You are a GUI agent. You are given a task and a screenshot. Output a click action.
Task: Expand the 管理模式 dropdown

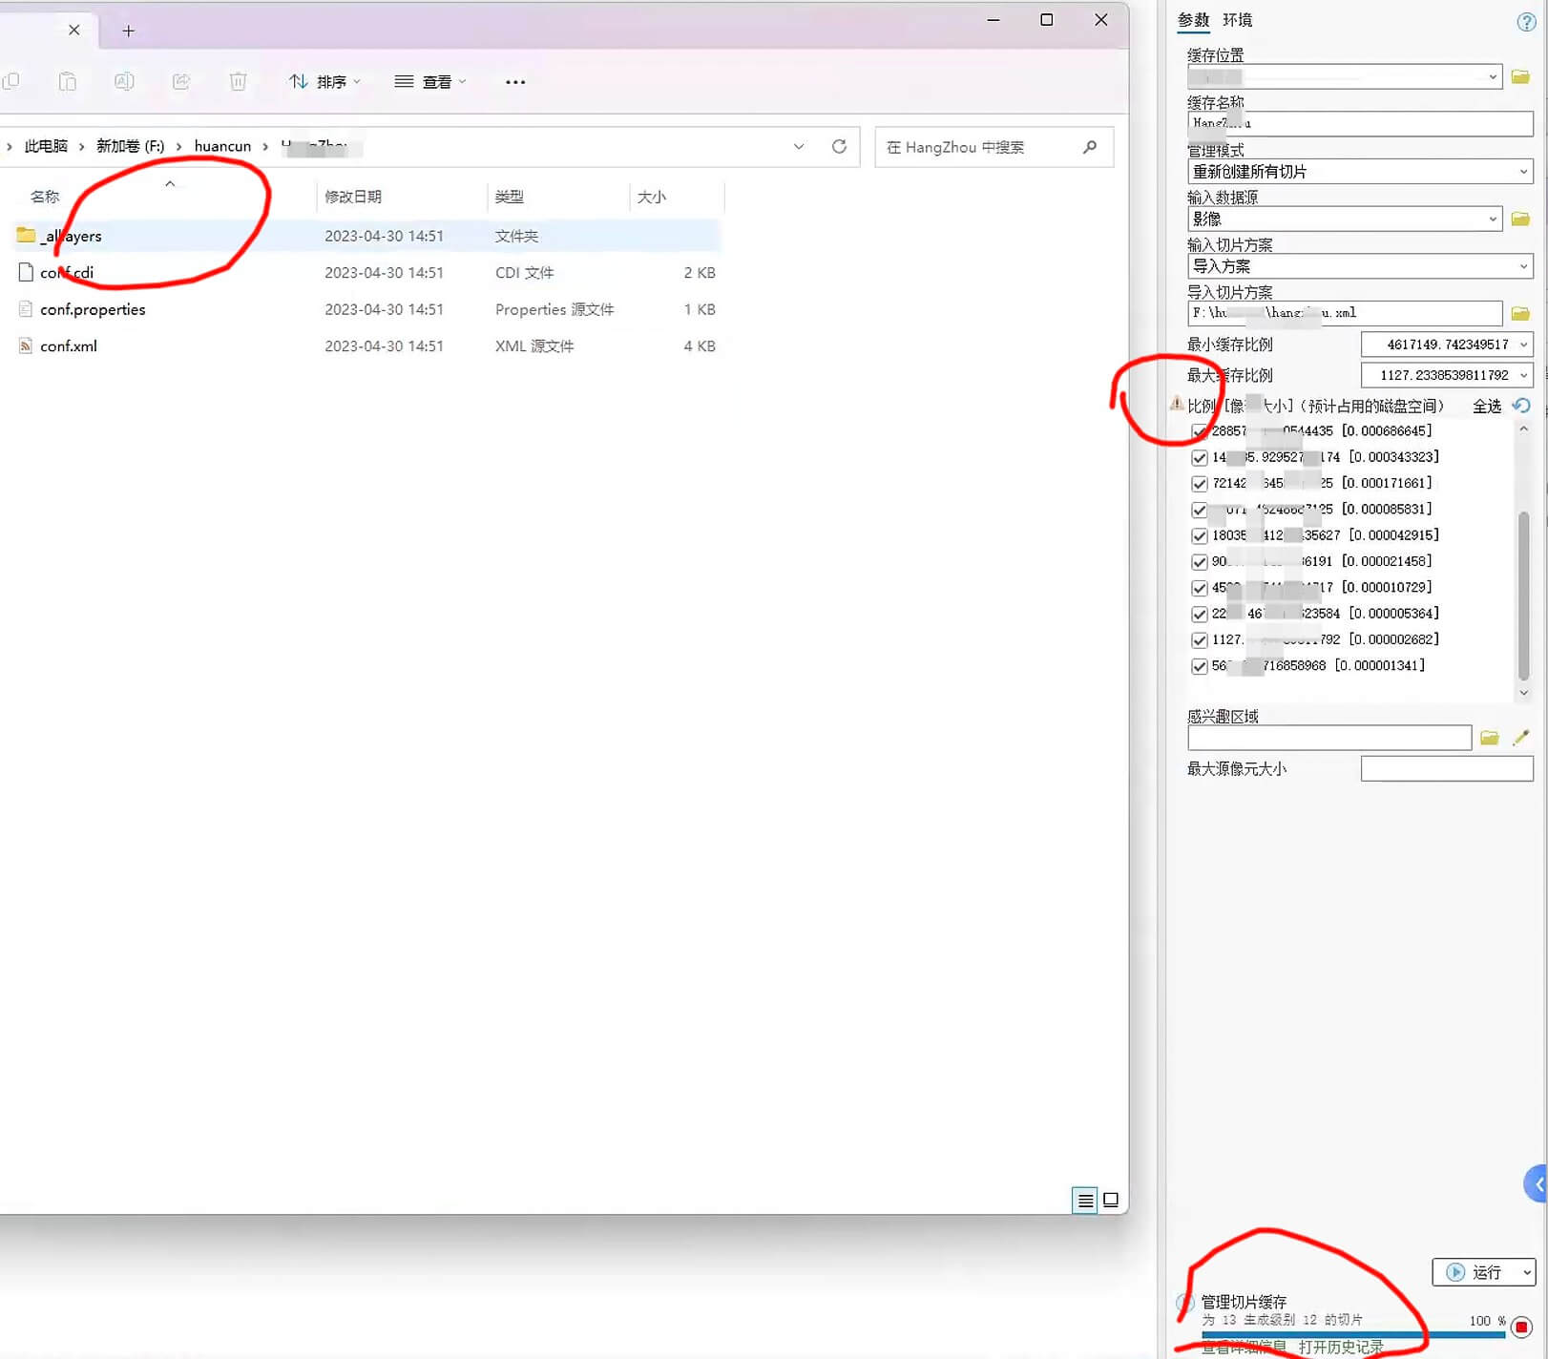[x=1523, y=172]
